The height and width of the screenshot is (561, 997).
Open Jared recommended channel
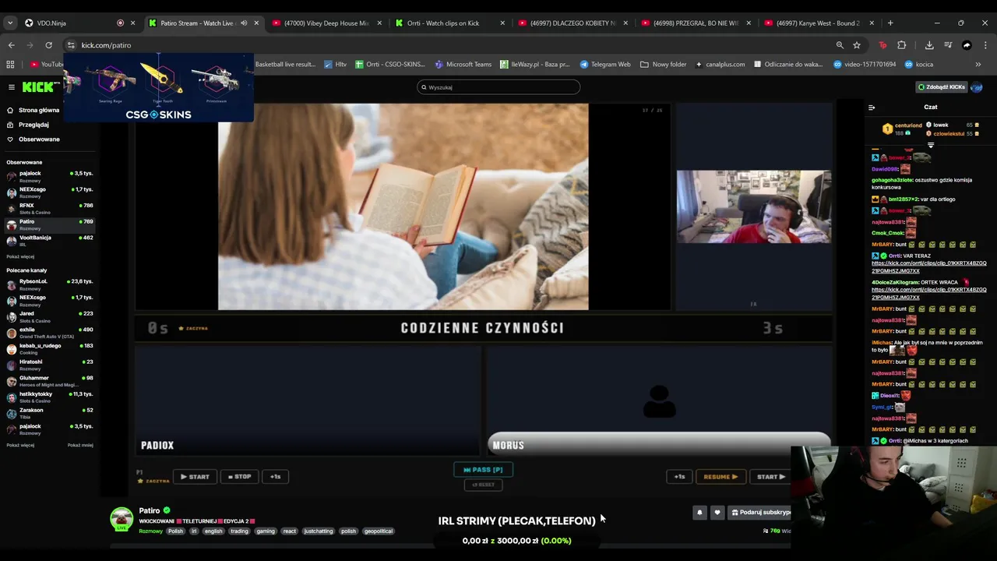click(x=49, y=316)
